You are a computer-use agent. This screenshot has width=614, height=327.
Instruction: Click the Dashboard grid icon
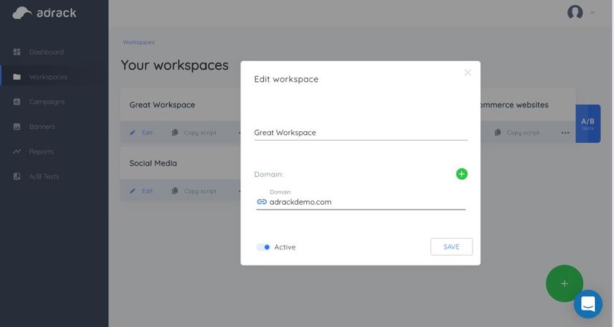[17, 52]
